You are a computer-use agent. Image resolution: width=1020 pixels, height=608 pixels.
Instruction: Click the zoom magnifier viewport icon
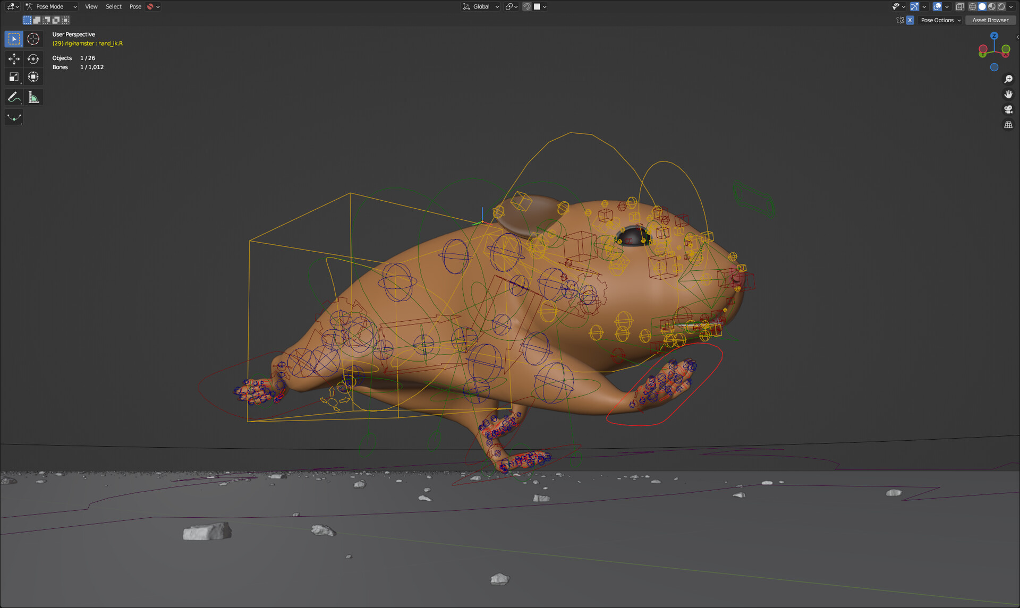point(1008,79)
